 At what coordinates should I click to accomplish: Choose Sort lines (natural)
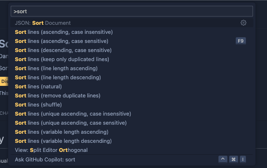pyautogui.click(x=38, y=86)
